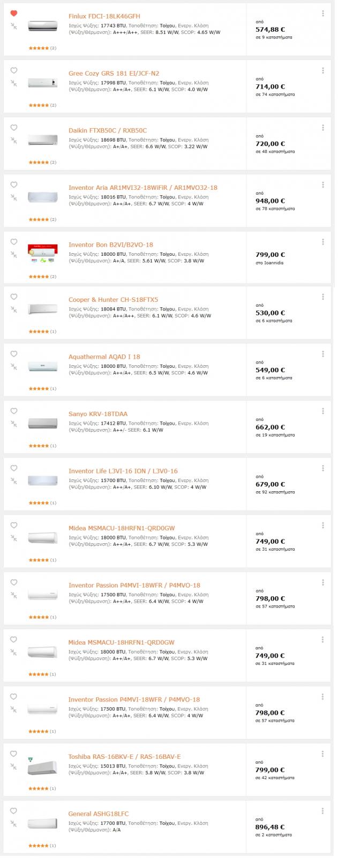Click compare arrows icon for Toshiba RAS-16BKV-E
This screenshot has height=858, width=338.
(14, 766)
